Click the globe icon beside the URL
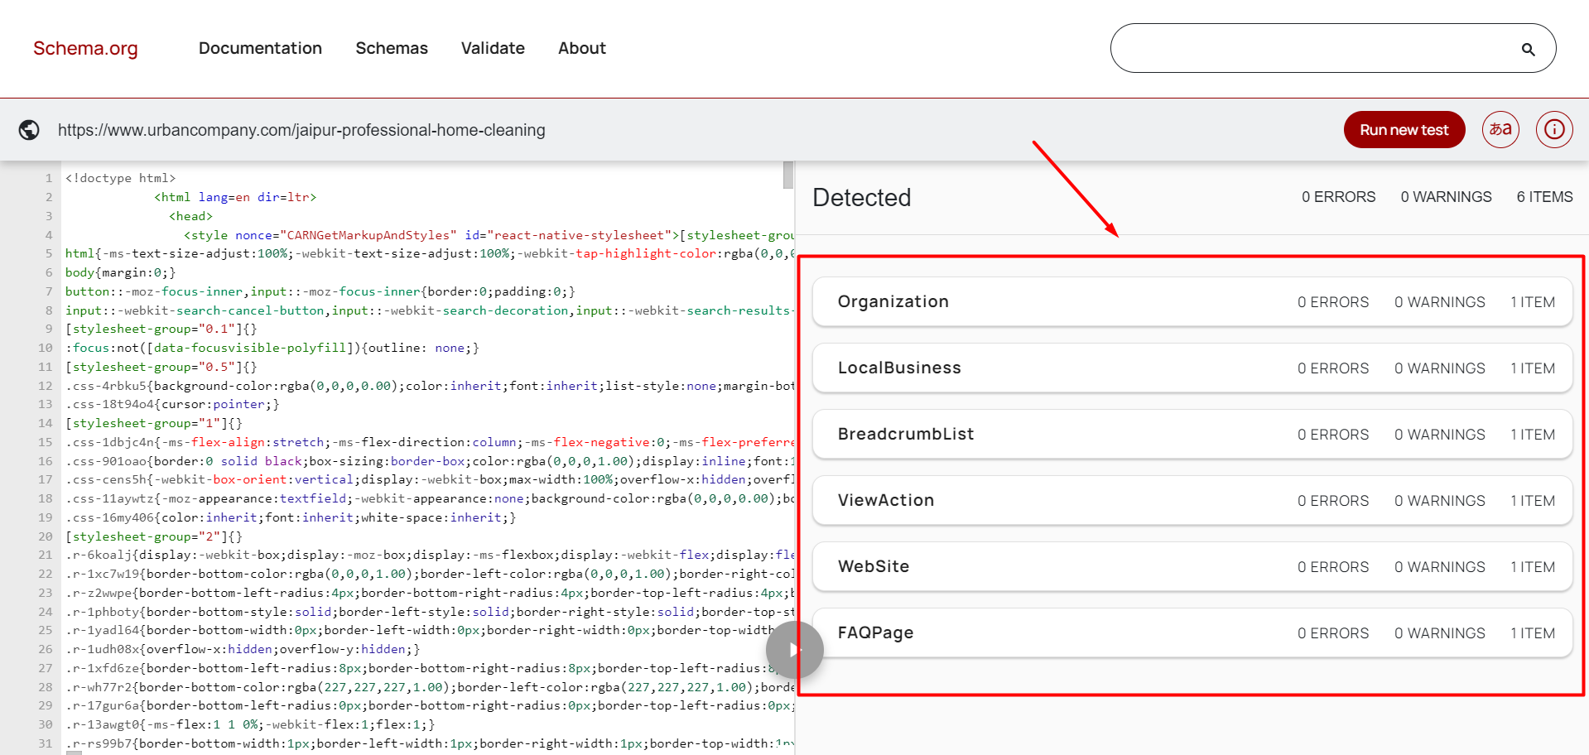This screenshot has width=1589, height=755. [x=29, y=130]
